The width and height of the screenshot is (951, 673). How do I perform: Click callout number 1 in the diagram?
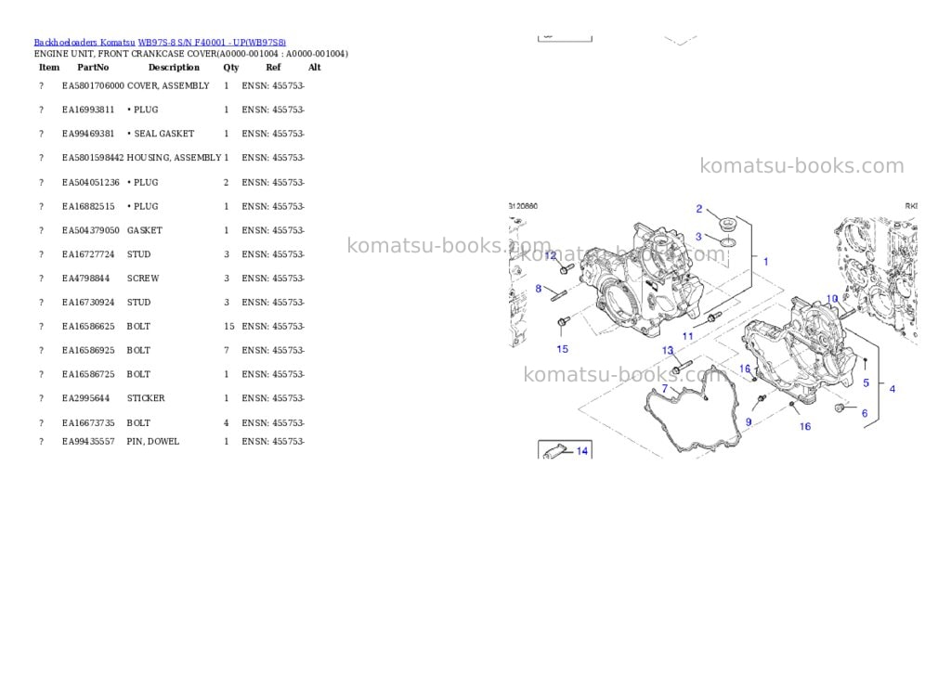click(x=766, y=262)
